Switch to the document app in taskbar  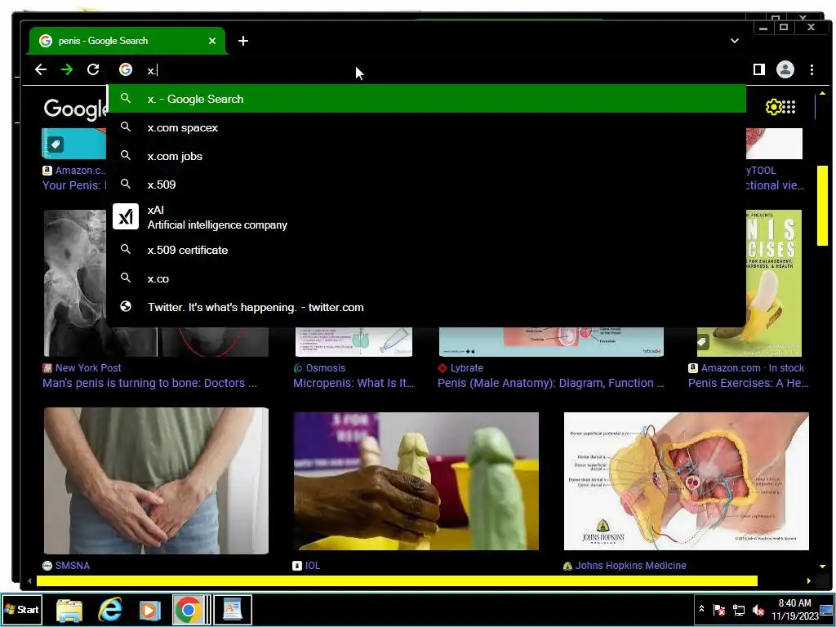[x=233, y=610]
